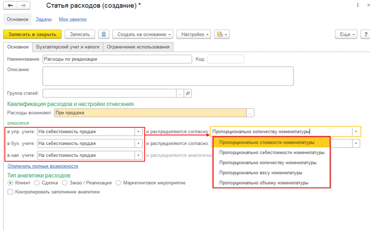Click ellipsis button beside Группа статей

pyautogui.click(x=180, y=93)
